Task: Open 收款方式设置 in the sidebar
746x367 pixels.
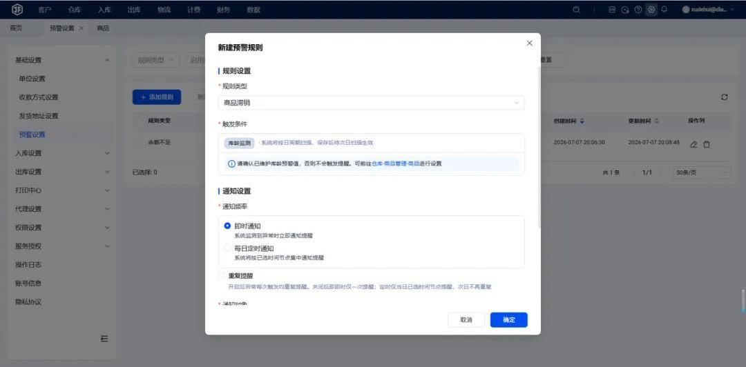Action: (39, 97)
